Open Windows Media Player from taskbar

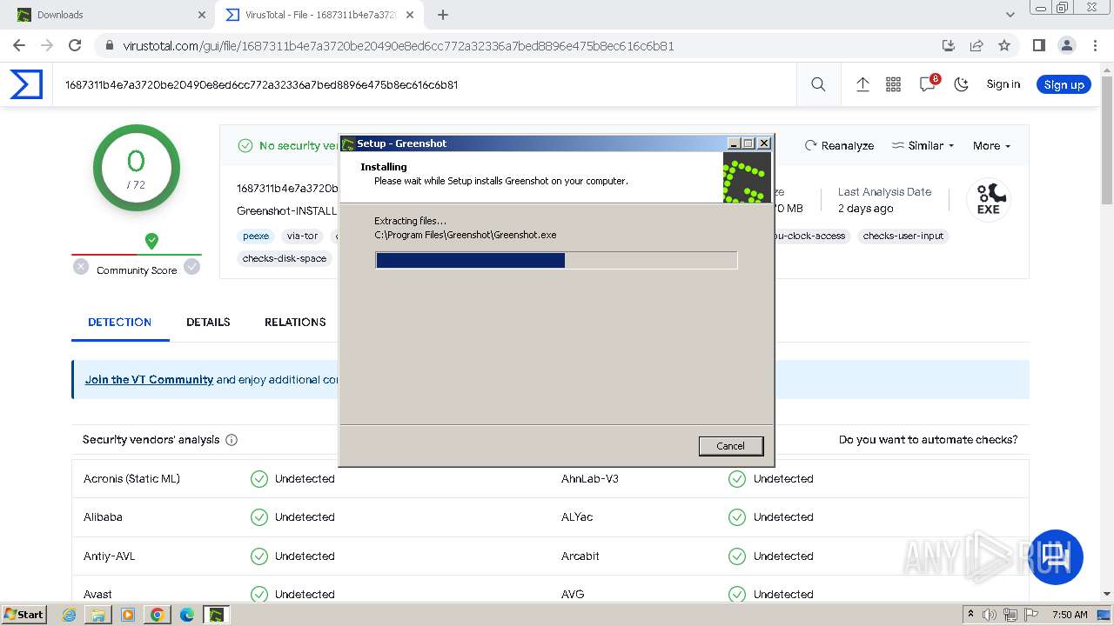click(128, 615)
